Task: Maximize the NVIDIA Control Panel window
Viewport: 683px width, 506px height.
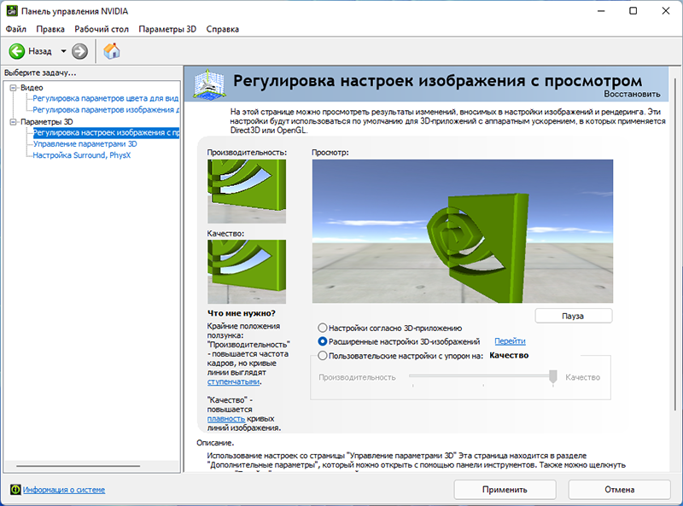Action: 633,11
